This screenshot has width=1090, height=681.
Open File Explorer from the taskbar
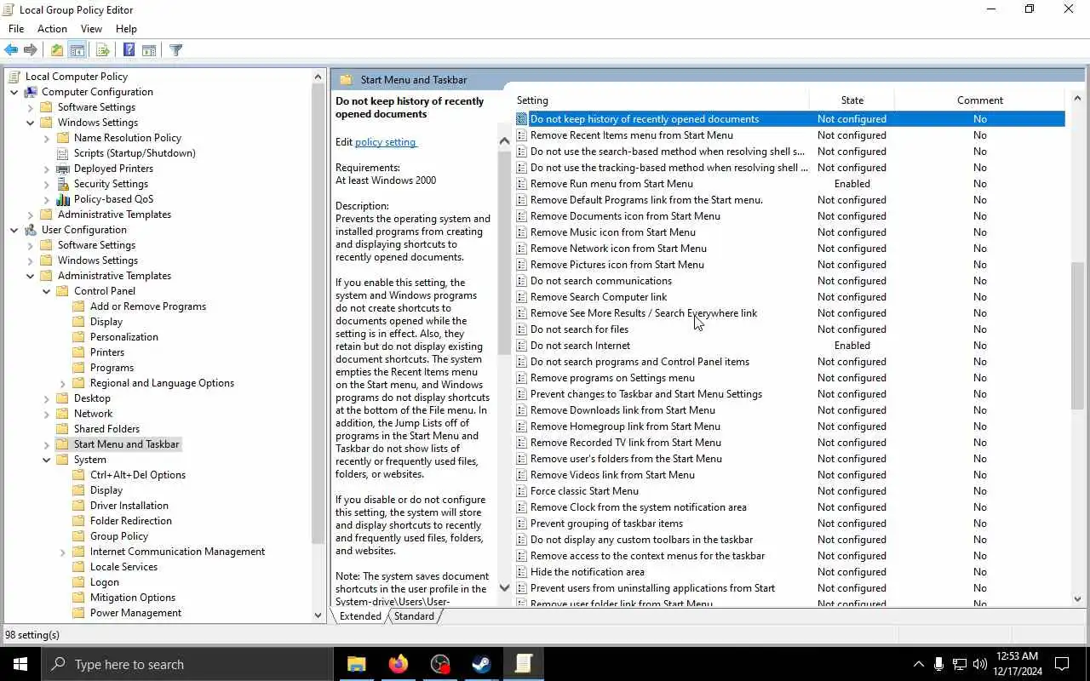pos(356,664)
